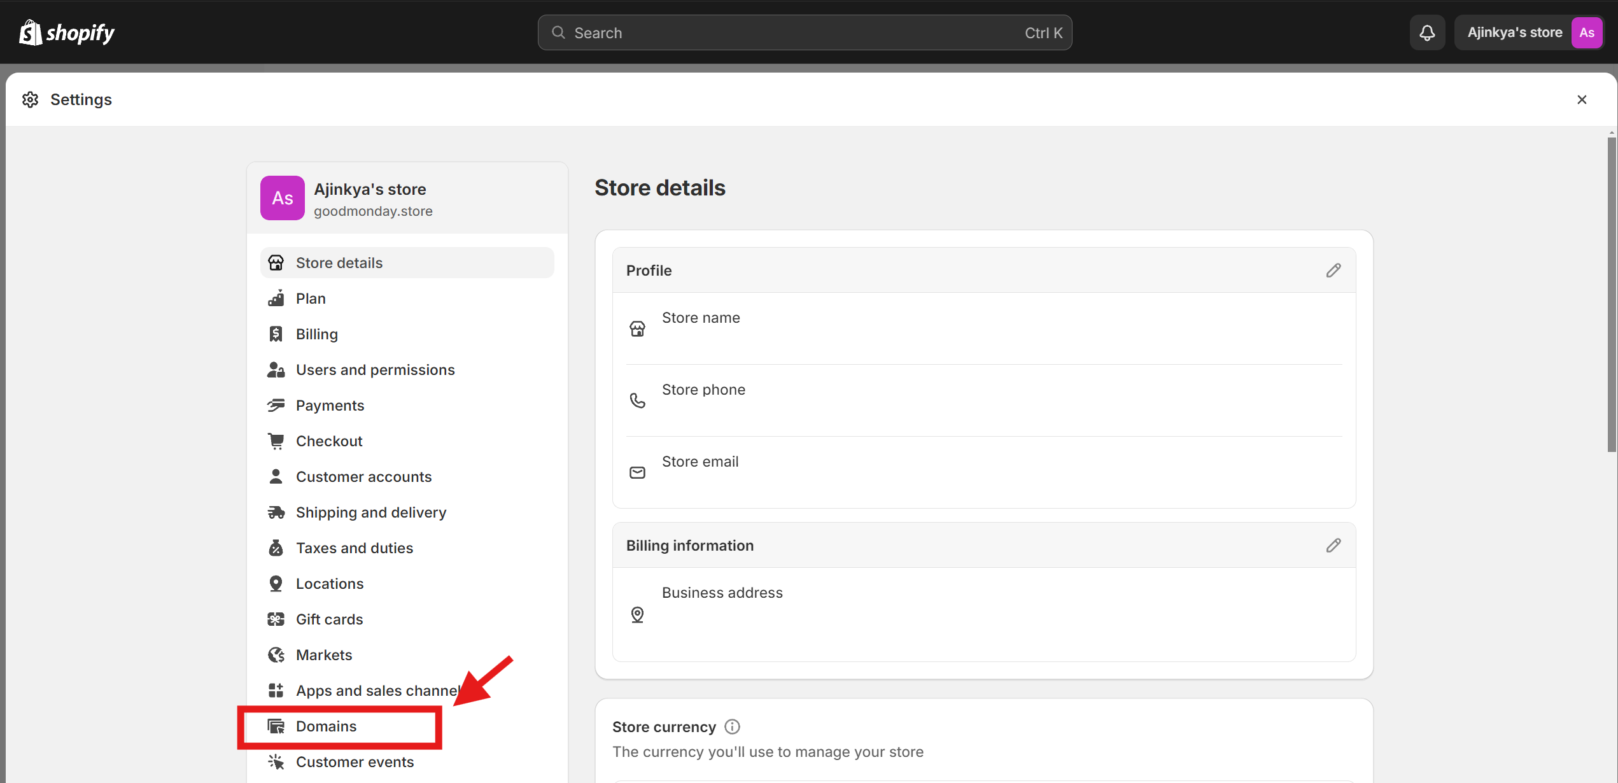Click the Business address row
1618x783 pixels.
click(984, 614)
